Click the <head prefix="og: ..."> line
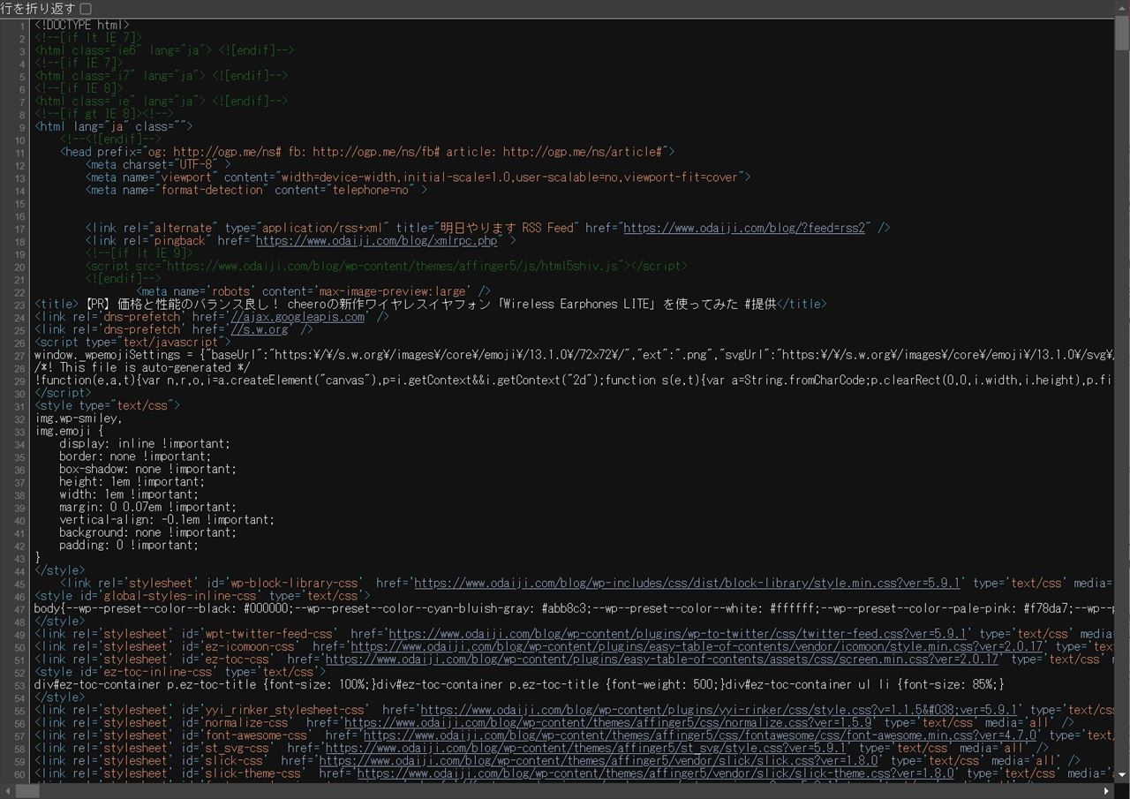The width and height of the screenshot is (1130, 799). point(367,152)
